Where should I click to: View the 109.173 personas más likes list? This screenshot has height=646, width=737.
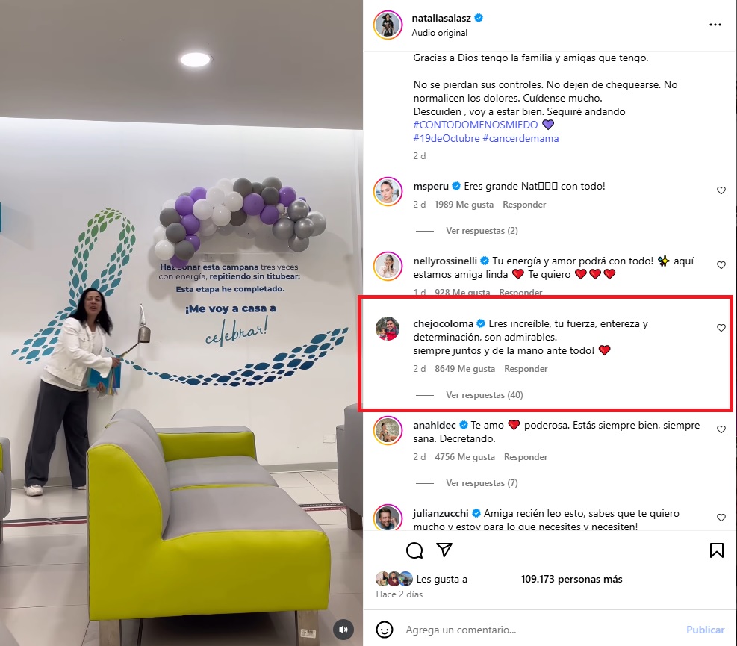tap(571, 580)
